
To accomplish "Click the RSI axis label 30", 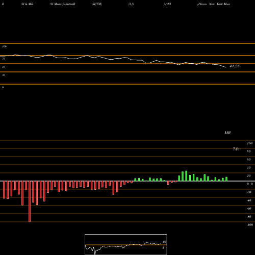I will (4, 75).
